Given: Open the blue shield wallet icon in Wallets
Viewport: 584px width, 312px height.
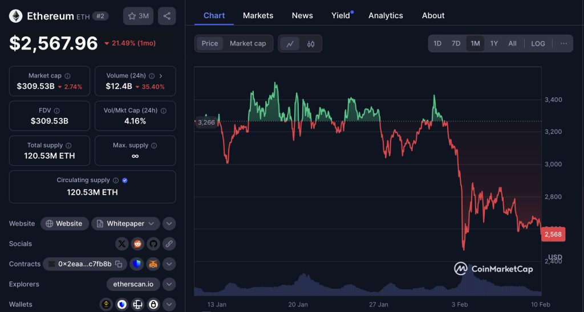Looking at the screenshot, I should pyautogui.click(x=122, y=305).
